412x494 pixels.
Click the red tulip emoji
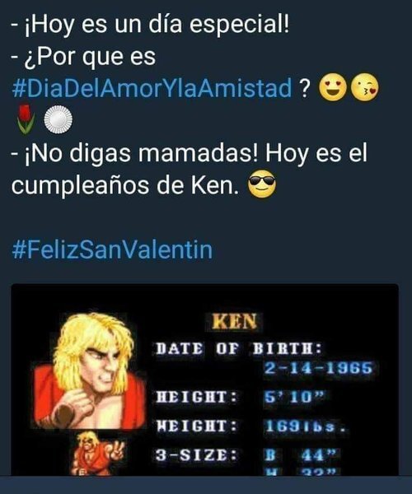coord(25,119)
